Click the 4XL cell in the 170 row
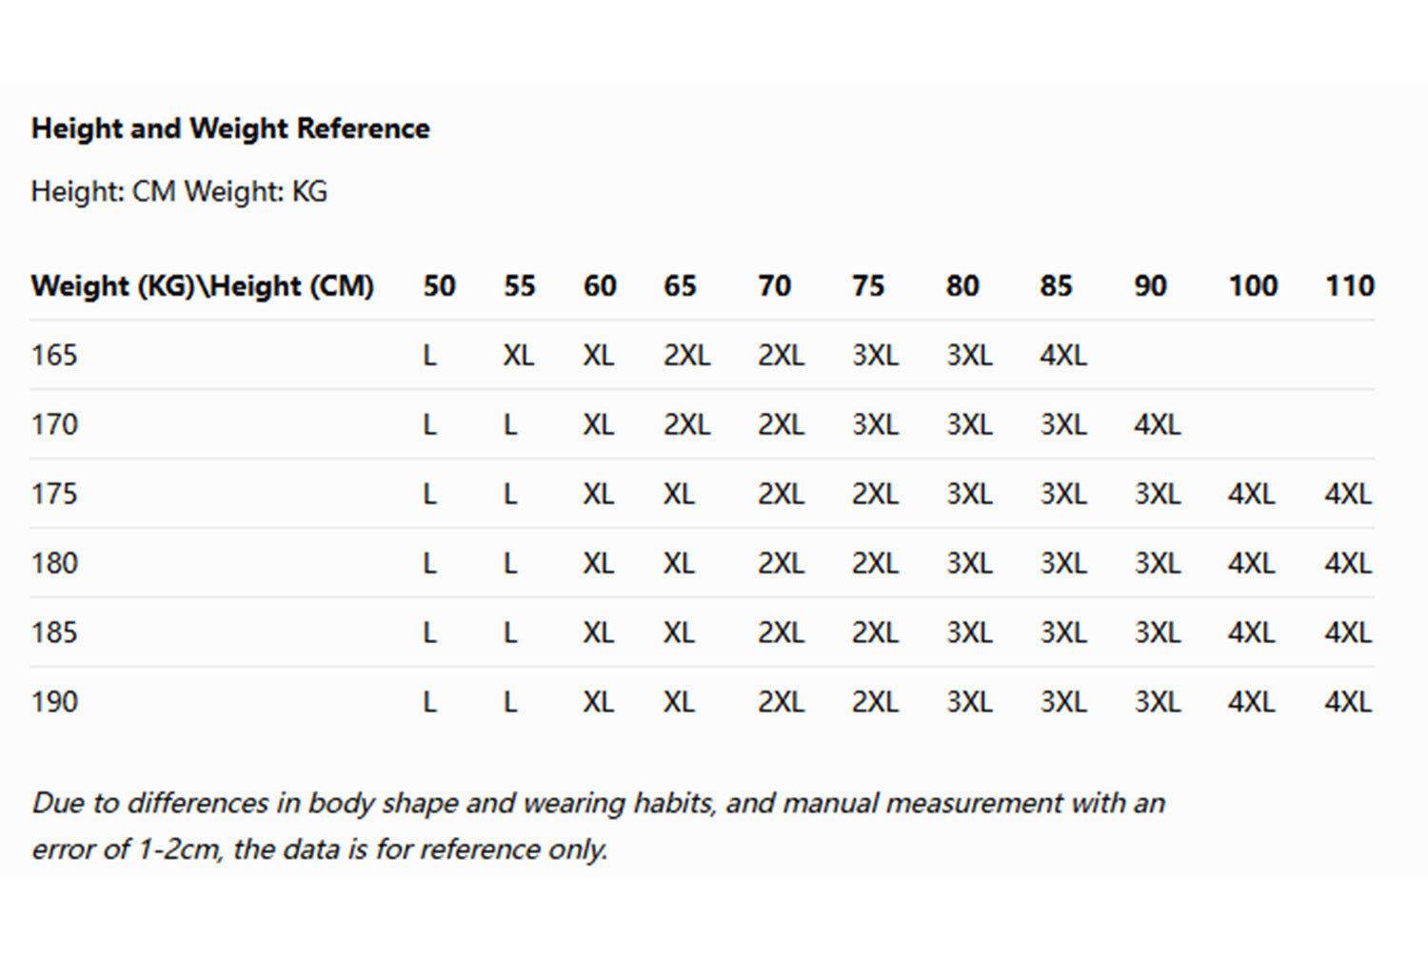Screen dimensions: 1428x955 (x=1157, y=424)
